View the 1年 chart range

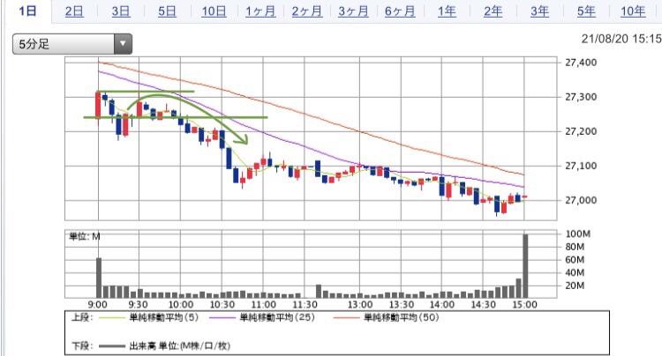pyautogui.click(x=447, y=11)
